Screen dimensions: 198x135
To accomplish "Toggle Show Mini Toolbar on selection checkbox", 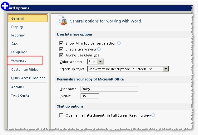I will pyautogui.click(x=61, y=43).
